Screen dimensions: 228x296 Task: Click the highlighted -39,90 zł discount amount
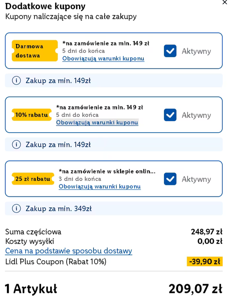(205, 261)
